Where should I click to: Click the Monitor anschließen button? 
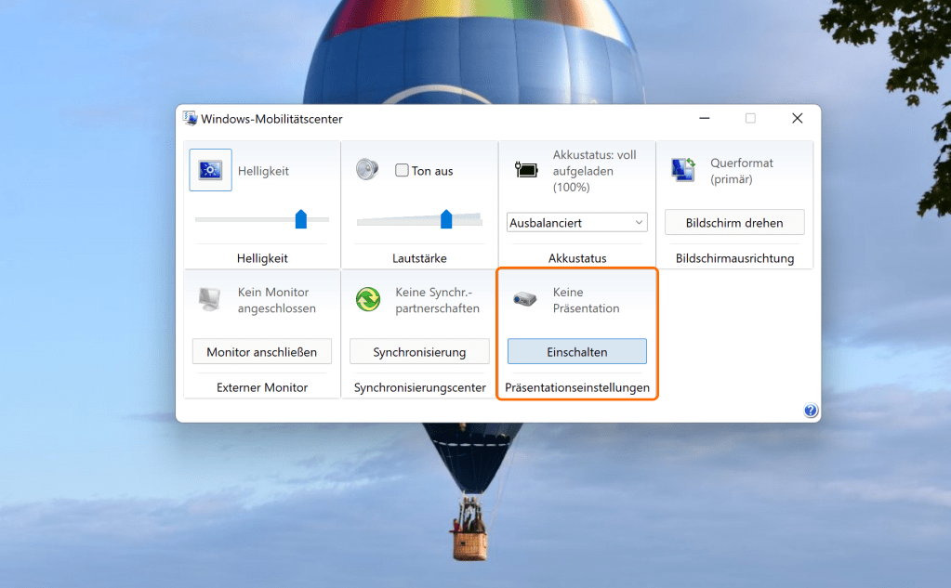(x=262, y=352)
